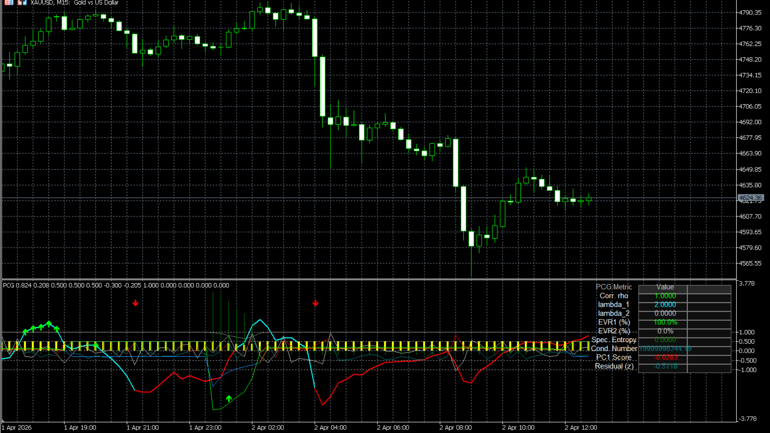The height and width of the screenshot is (433, 770).
Task: Click the chart window icon next to it
Action: 22,2
